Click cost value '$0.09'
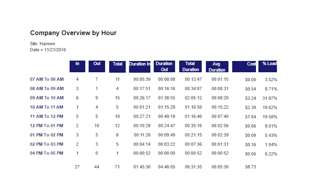Screen dimensions: 312x191 pyautogui.click(x=250, y=135)
